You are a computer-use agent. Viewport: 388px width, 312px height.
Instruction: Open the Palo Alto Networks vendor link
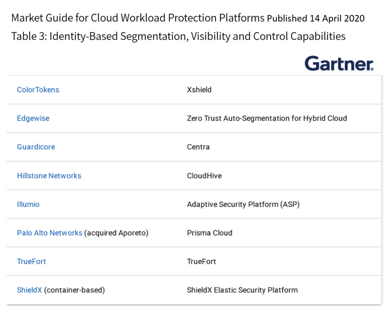tap(50, 233)
